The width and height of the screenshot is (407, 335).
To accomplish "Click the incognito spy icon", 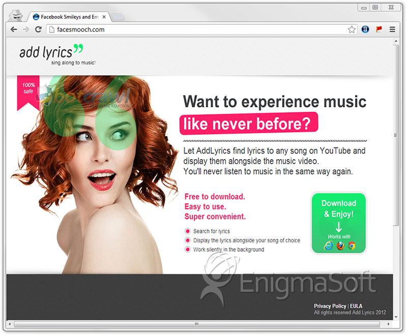I will pos(15,15).
